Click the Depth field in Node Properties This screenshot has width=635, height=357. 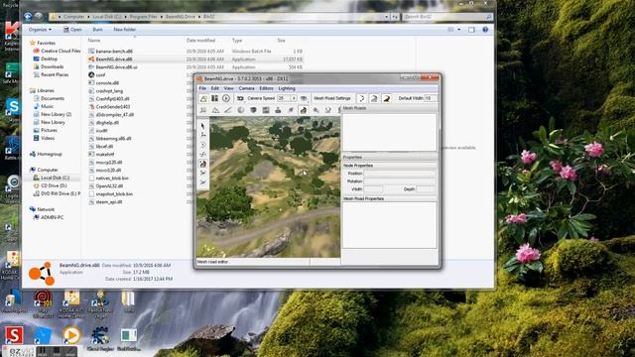[426, 189]
